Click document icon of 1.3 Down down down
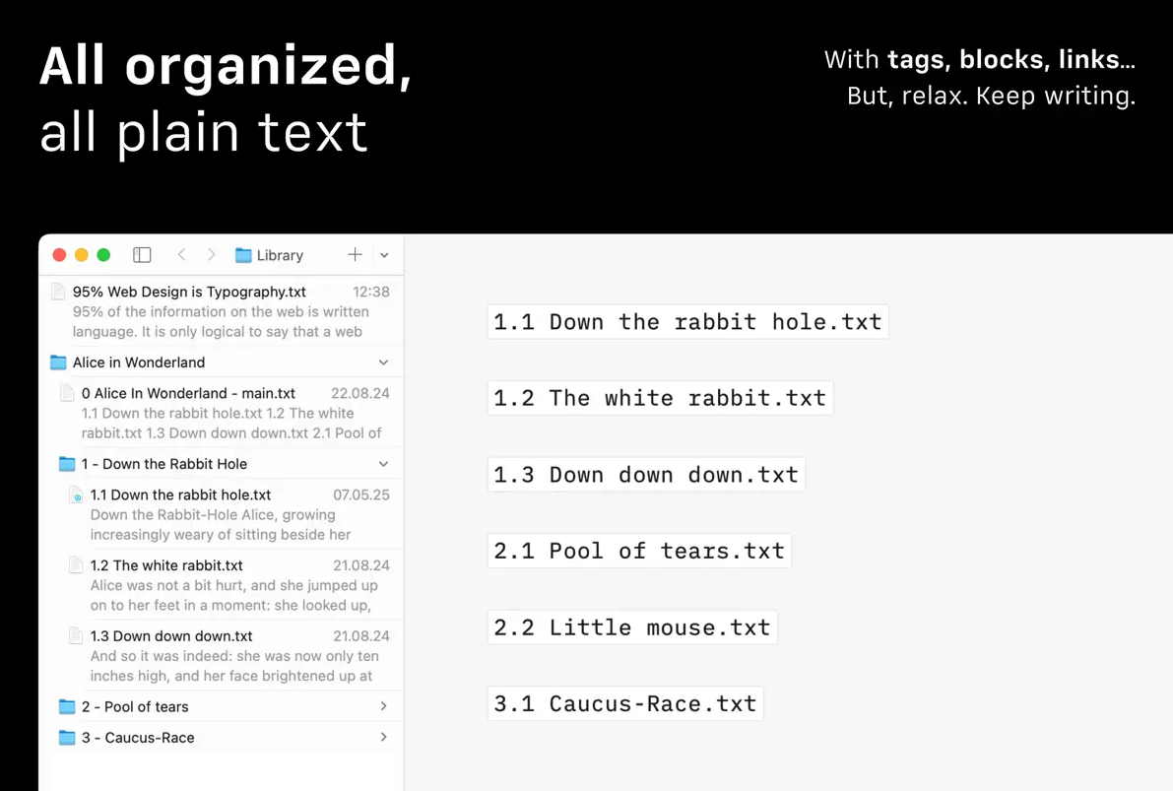1173x791 pixels. tap(76, 635)
